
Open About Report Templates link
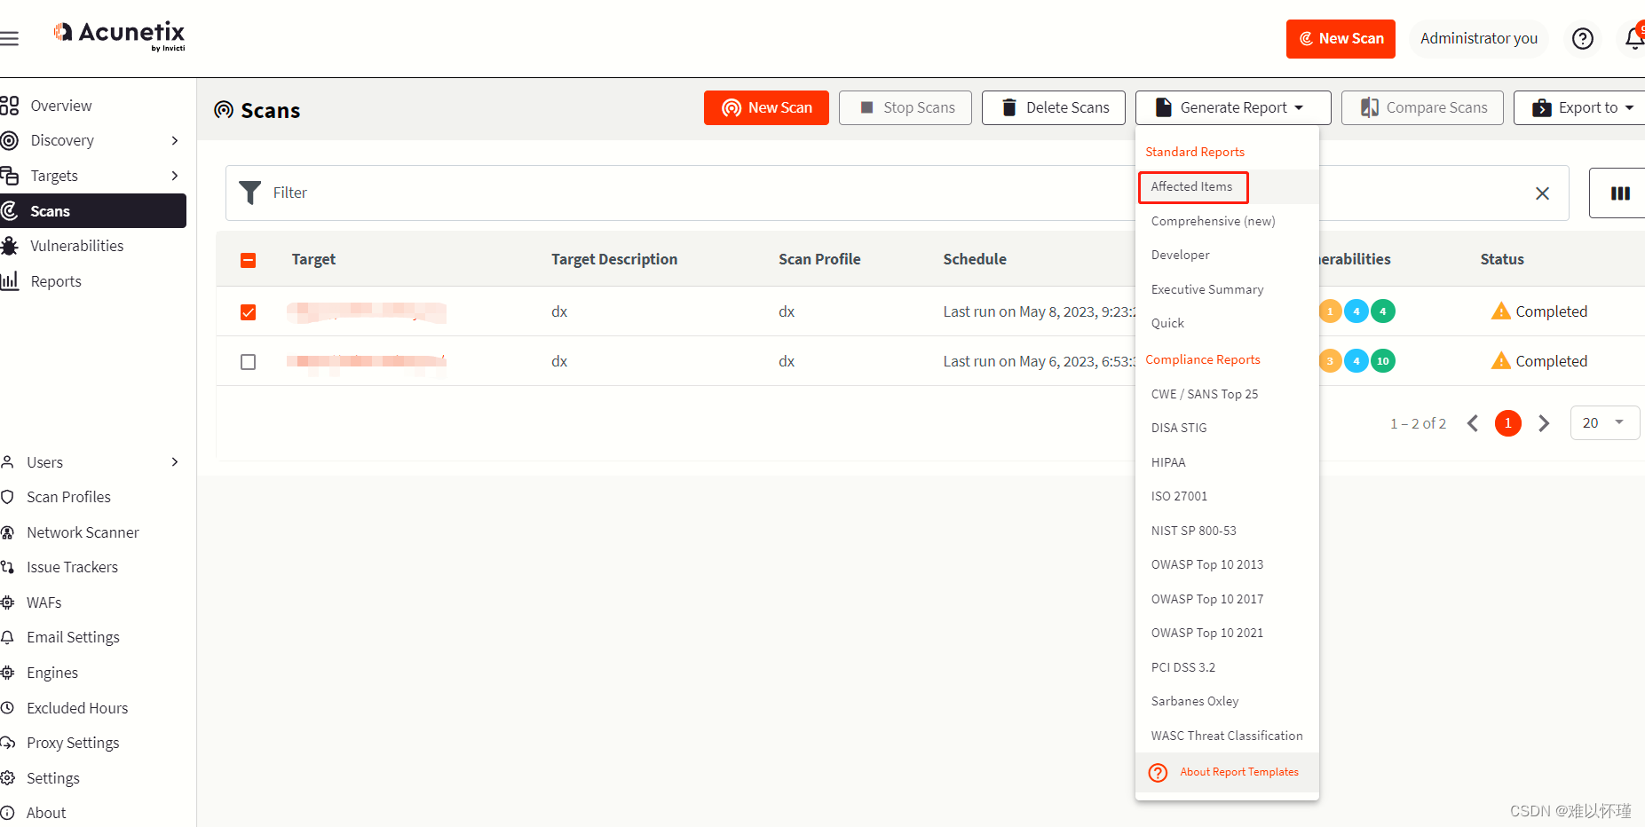coord(1239,772)
